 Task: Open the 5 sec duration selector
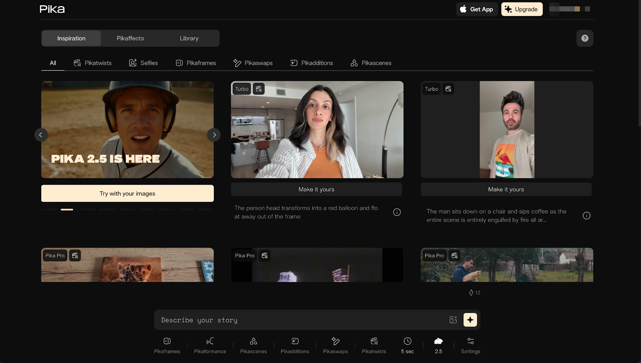(x=407, y=345)
